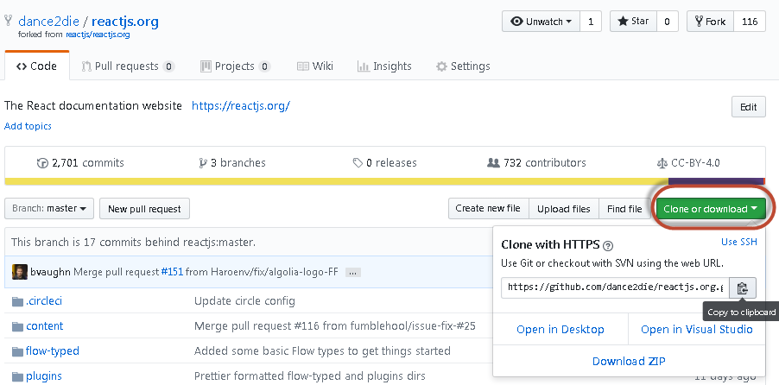Go to the Settings tab
The height and width of the screenshot is (385, 779).
(x=462, y=66)
